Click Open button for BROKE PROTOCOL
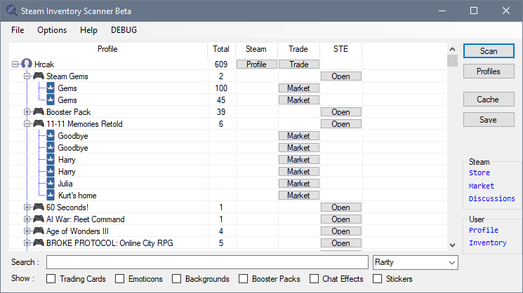 (x=341, y=243)
